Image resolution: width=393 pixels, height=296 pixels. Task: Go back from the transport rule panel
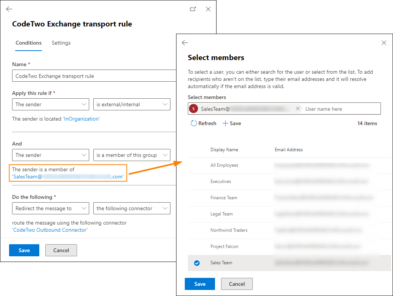point(9,9)
